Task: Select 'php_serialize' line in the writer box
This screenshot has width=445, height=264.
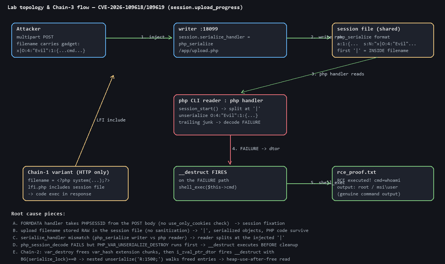Action: coord(196,44)
